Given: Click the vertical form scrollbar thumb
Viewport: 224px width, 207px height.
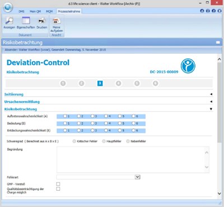Looking at the screenshot, I should tap(220, 103).
